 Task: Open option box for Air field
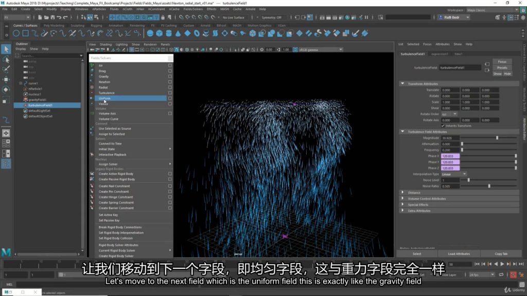coord(170,65)
